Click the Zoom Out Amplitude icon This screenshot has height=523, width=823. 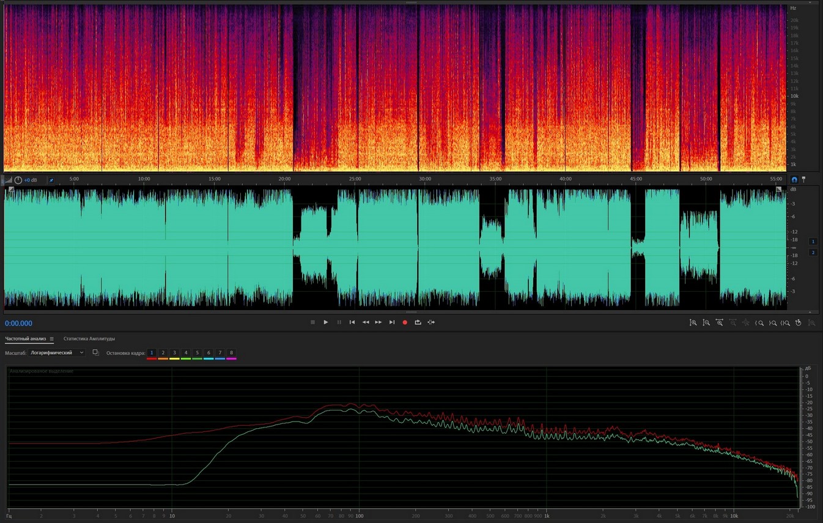[x=706, y=322]
